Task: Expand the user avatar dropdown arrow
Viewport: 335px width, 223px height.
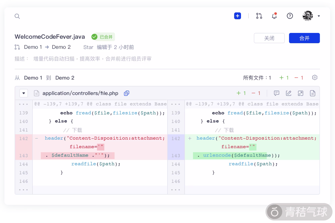Action: 319,16
